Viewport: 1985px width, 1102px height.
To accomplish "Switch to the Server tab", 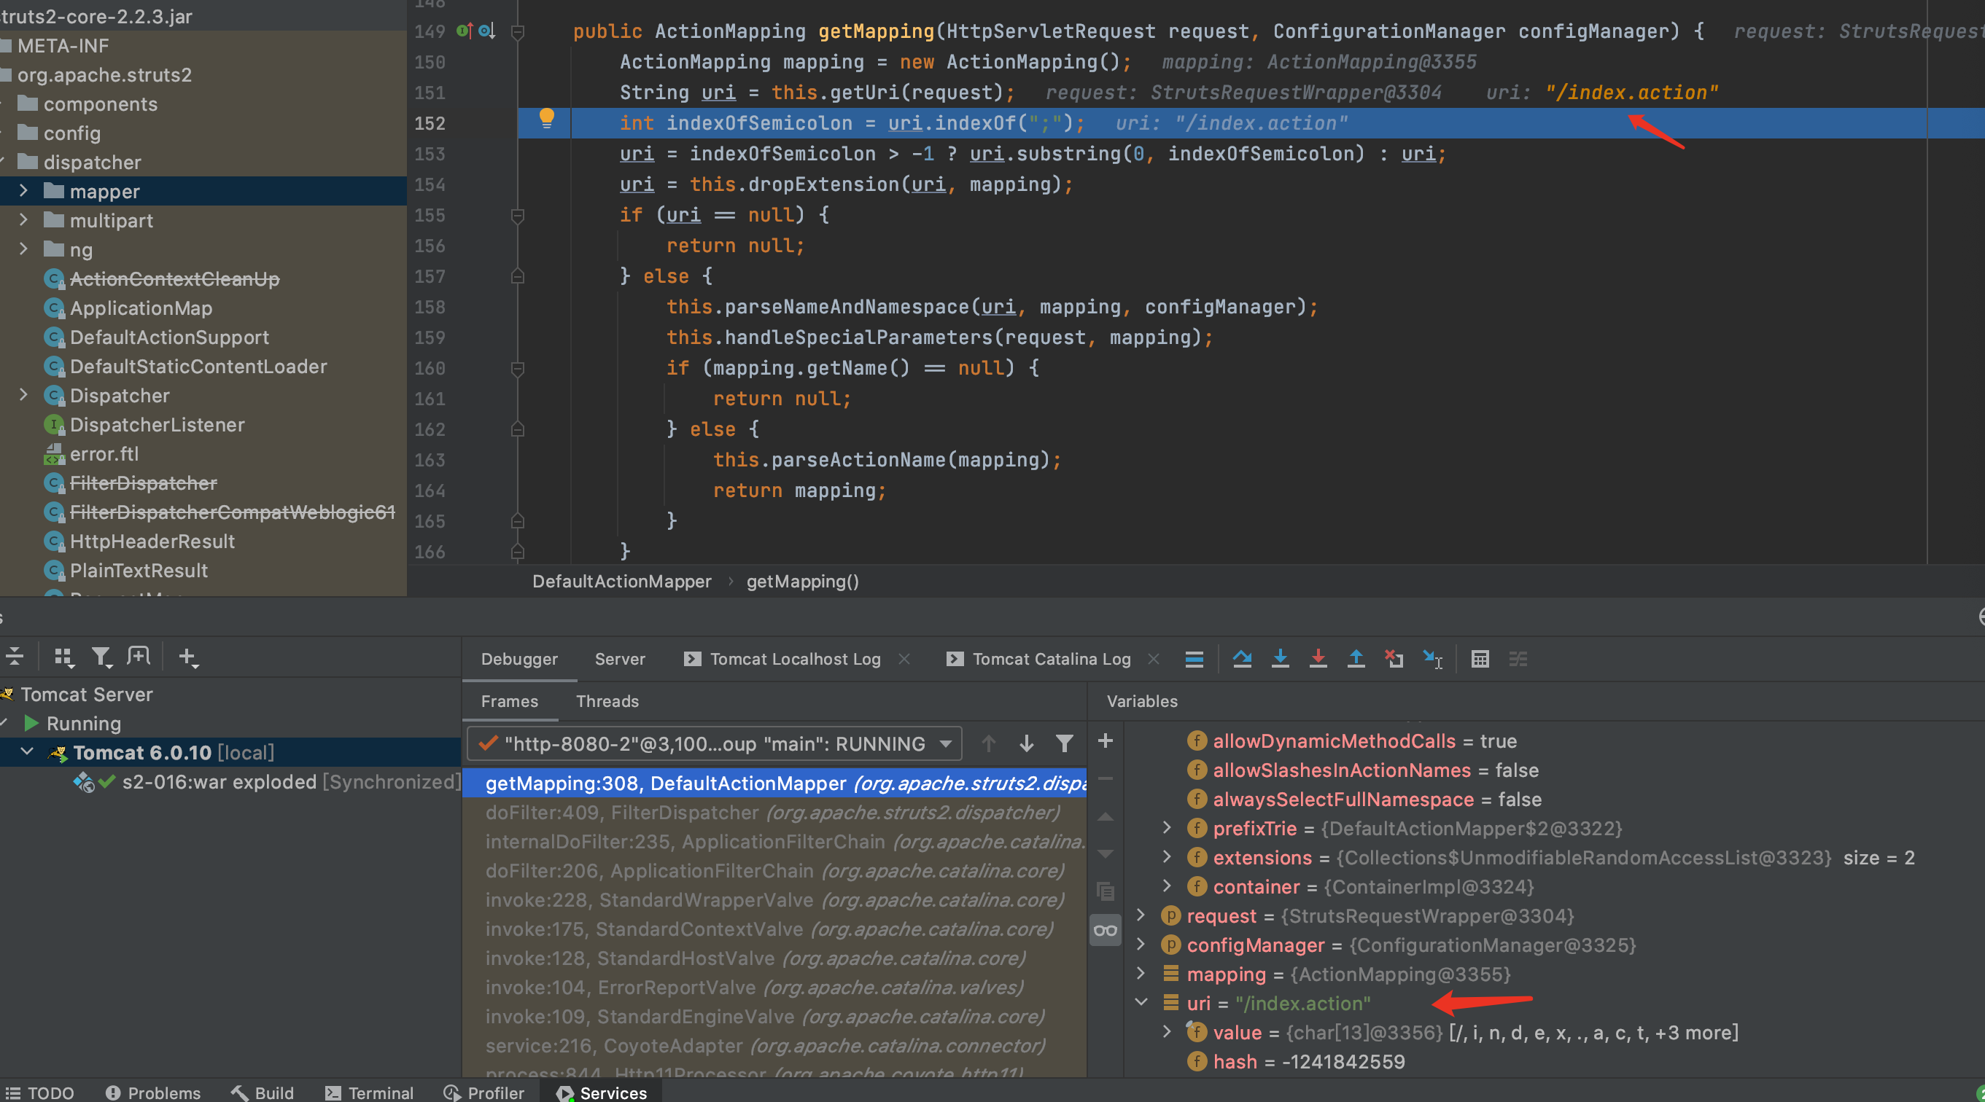I will (621, 659).
